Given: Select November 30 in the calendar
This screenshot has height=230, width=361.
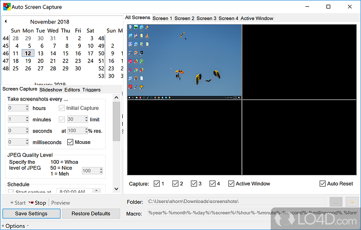Looking at the screenshot, I should [x=78, y=68].
